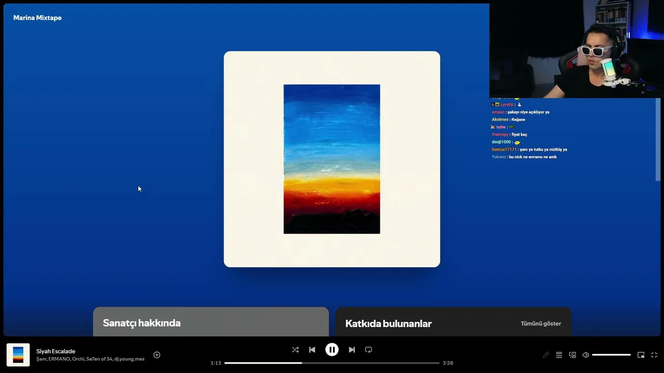
Task: Click chat username Aksimes
Action: 500,119
